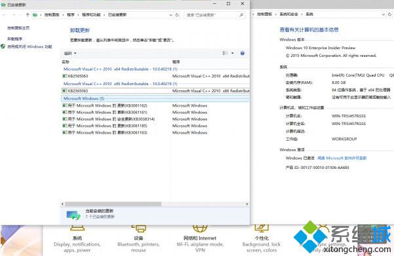Image resolution: width=394 pixels, height=256 pixels.
Task: Click the right arrow of the horizontal scrollbar
Action: (x=247, y=204)
